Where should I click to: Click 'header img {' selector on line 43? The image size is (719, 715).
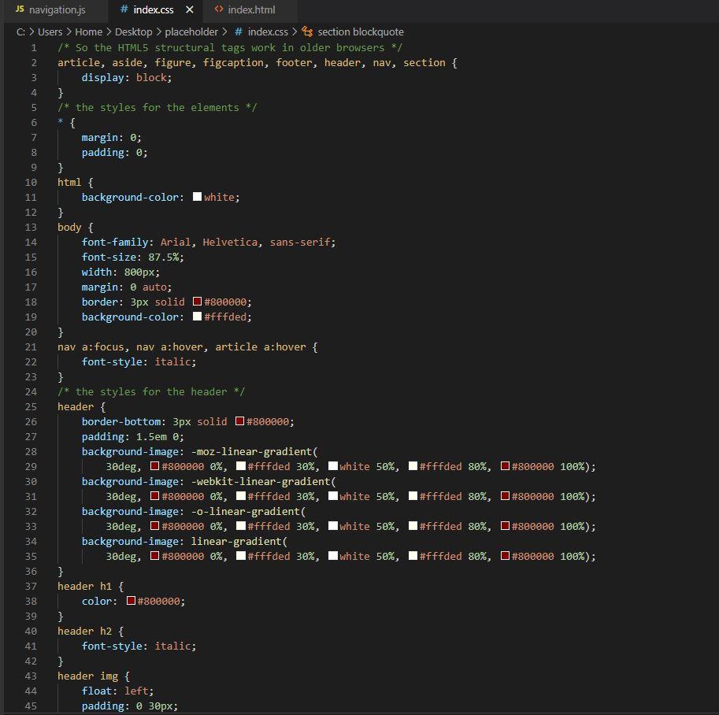94,676
